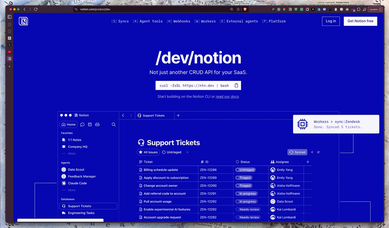Select the Notion vertical tab in sidebar
This screenshot has width=389, height=228.
[9, 59]
